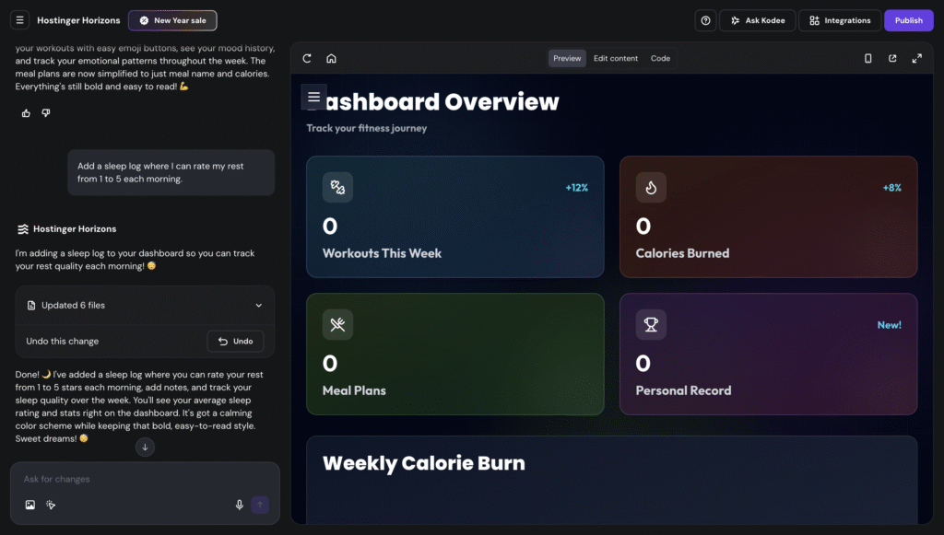Collapse the Updated 6 files panel
Viewport: 944px width, 535px height.
point(261,305)
